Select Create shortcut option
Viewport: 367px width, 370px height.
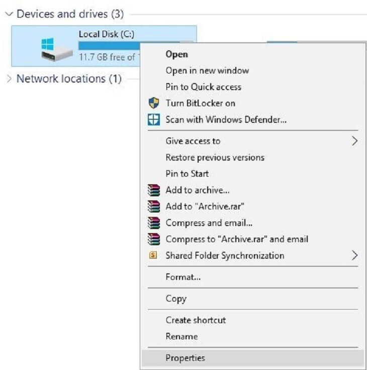(x=196, y=320)
